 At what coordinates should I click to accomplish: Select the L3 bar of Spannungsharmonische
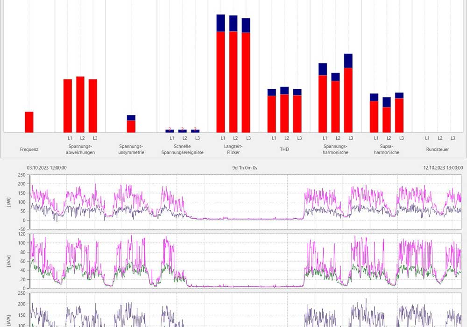click(x=348, y=93)
